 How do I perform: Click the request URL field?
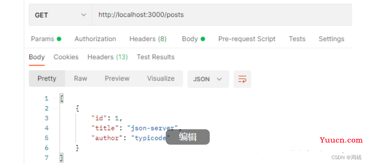[x=222, y=15]
